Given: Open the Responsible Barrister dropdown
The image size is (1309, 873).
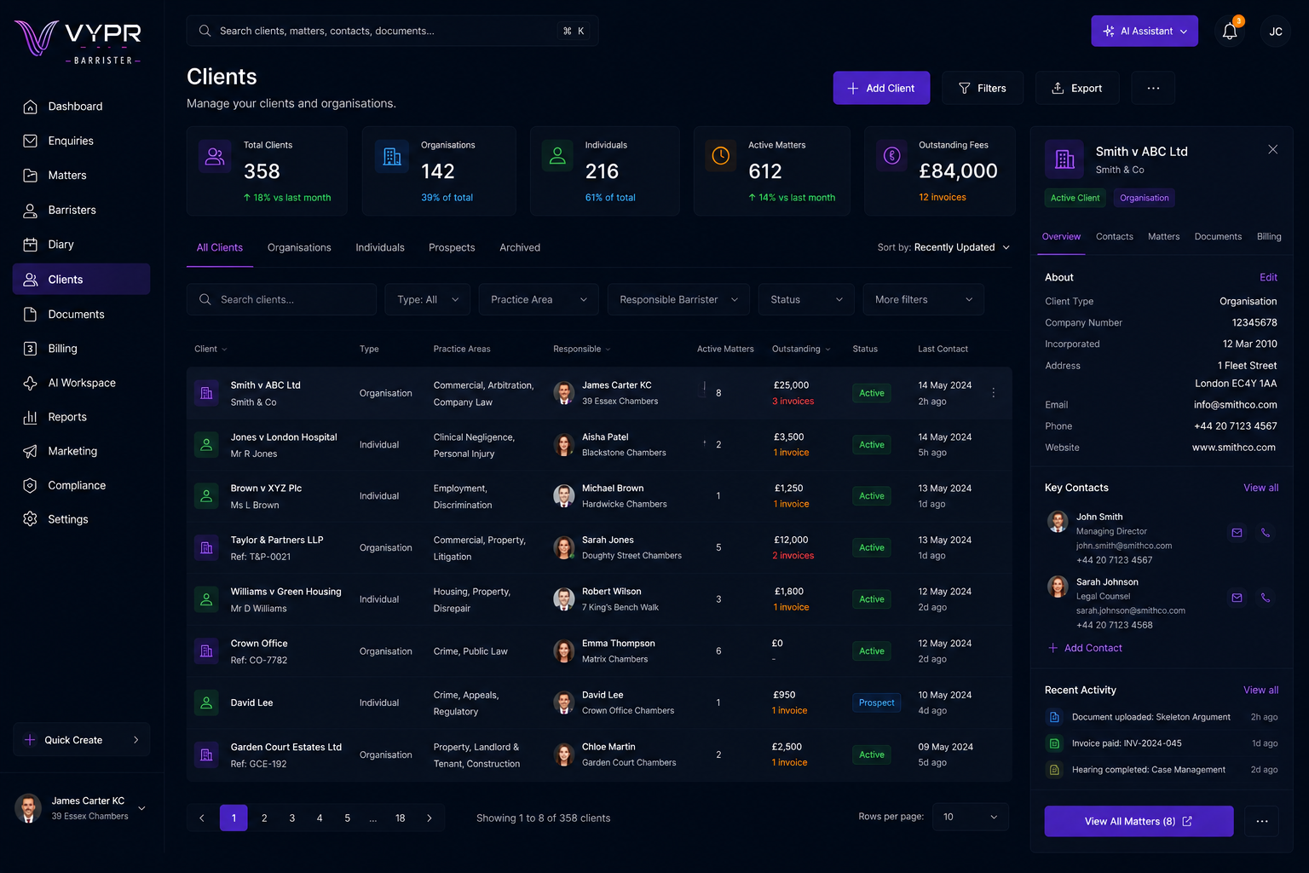Looking at the screenshot, I should tap(678, 299).
